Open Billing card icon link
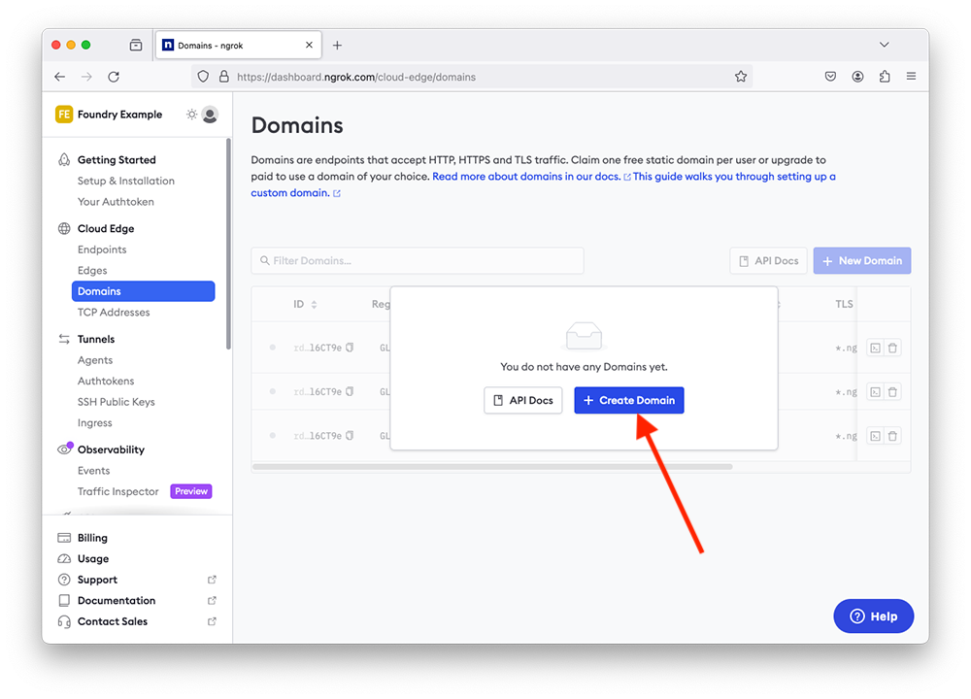 64,538
